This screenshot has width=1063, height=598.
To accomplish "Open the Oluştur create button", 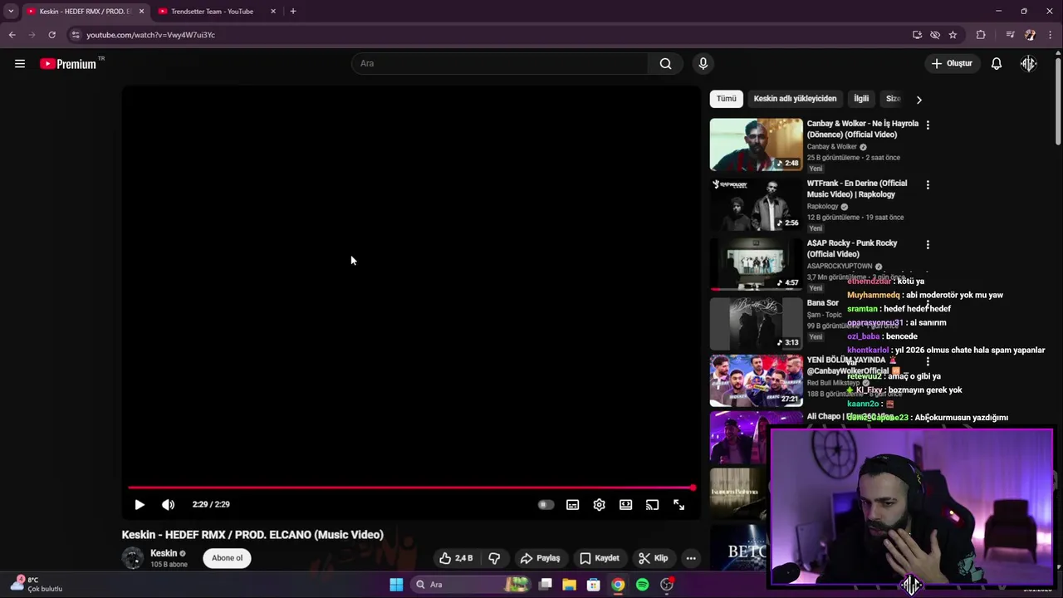I will [952, 64].
